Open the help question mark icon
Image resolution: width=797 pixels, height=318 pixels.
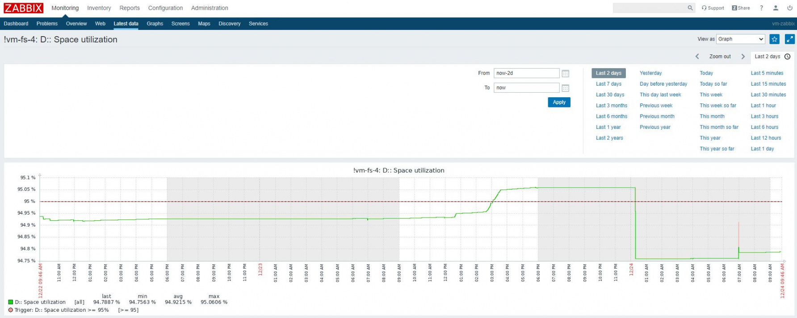tap(761, 8)
